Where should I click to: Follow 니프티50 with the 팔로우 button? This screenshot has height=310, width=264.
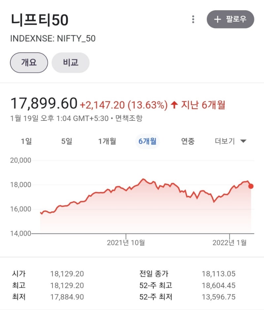point(230,19)
